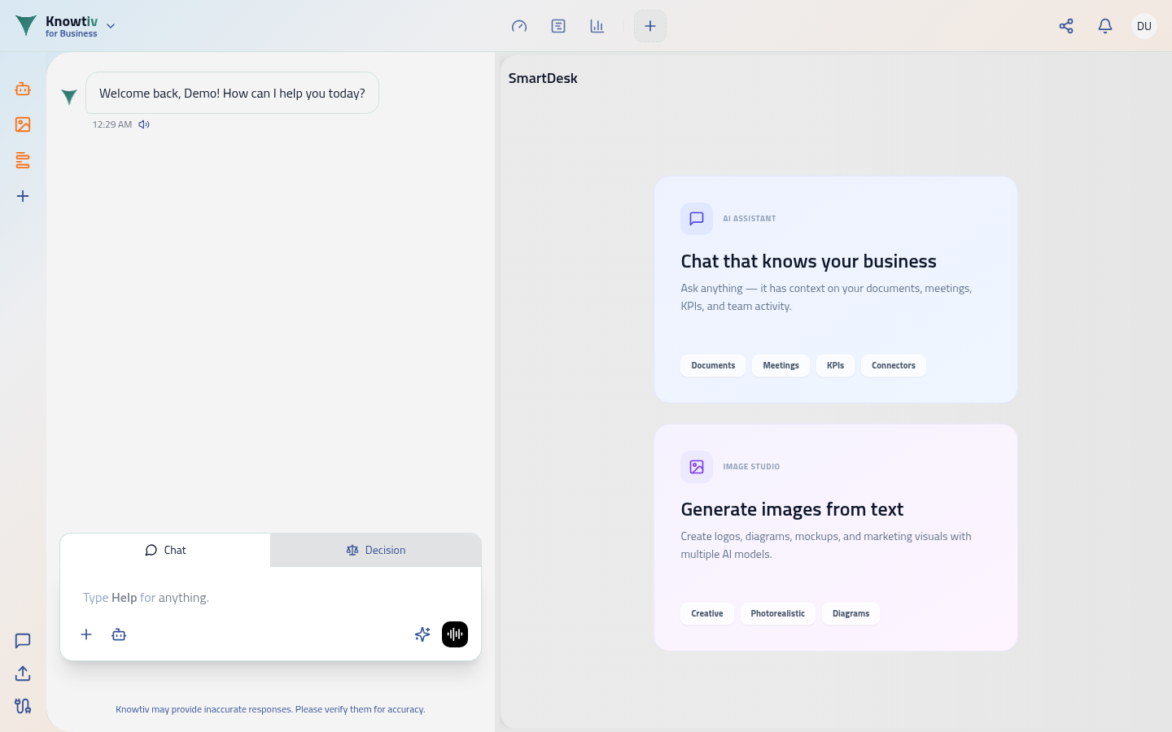This screenshot has width=1172, height=732.
Task: Open the DU user avatar menu
Action: [1144, 26]
